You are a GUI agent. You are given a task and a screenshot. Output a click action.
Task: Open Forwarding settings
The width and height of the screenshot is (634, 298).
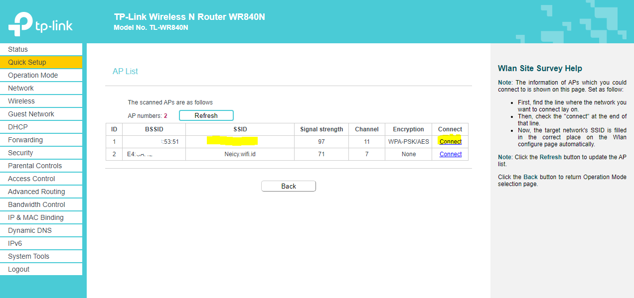pyautogui.click(x=41, y=140)
